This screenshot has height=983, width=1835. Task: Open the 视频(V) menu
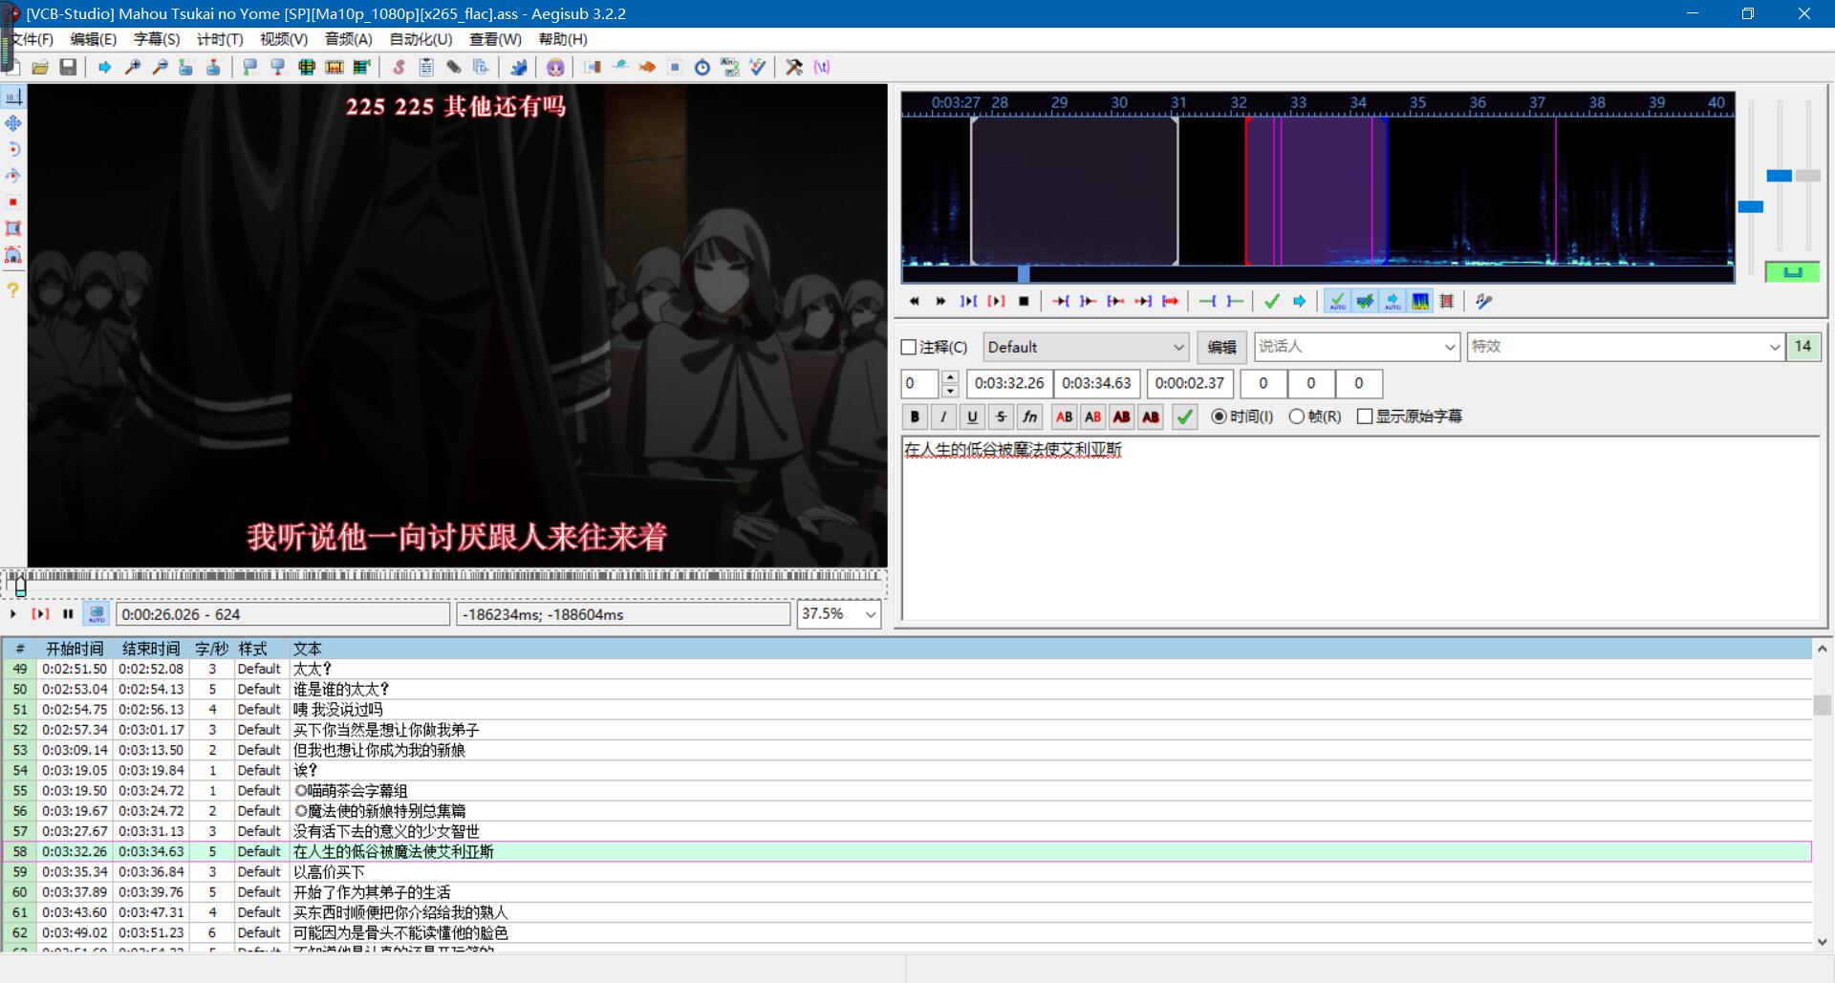click(x=283, y=39)
